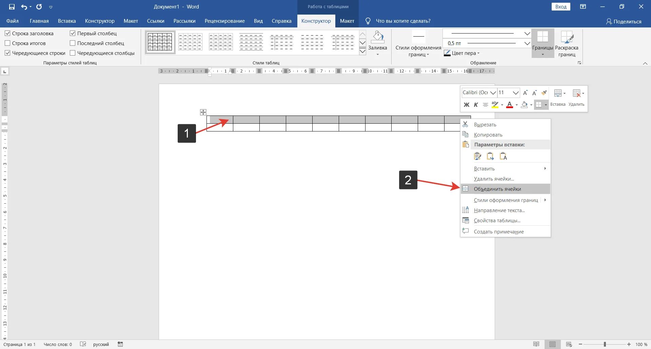
Task: Expand the 0,5 пт line weight dropdown
Action: click(x=527, y=43)
